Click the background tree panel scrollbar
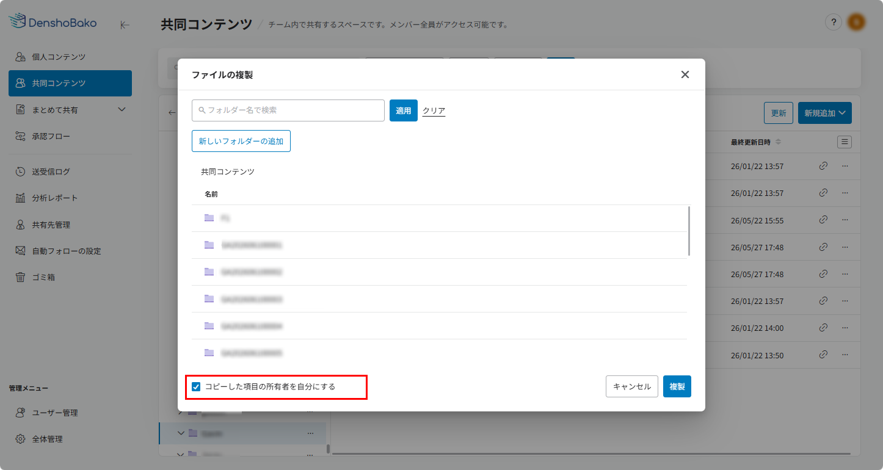Screen dimensions: 883x470 point(328,449)
